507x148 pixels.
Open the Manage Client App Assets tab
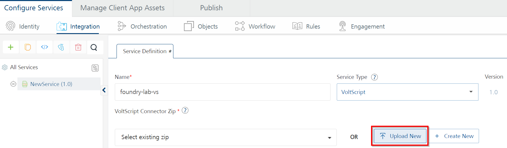(123, 8)
